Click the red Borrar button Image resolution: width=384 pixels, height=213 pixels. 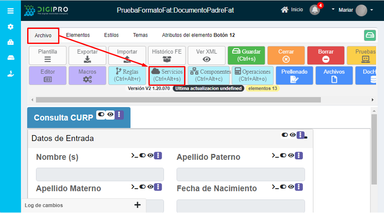click(x=326, y=56)
